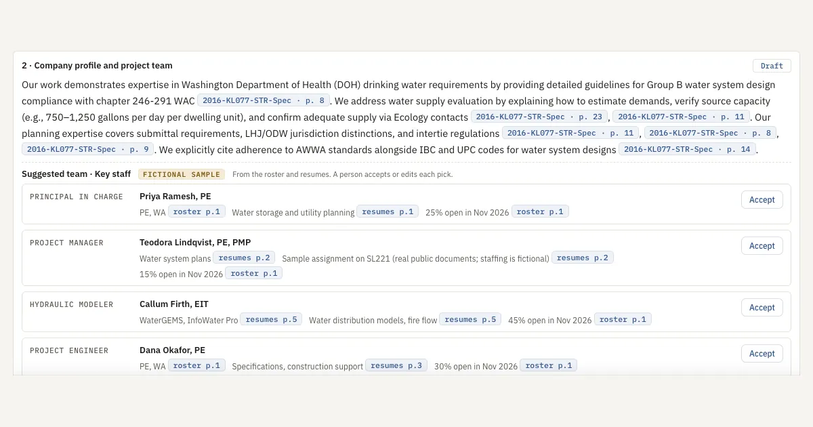
Task: Open roster p.1 chip after 30% open
Action: (549, 365)
